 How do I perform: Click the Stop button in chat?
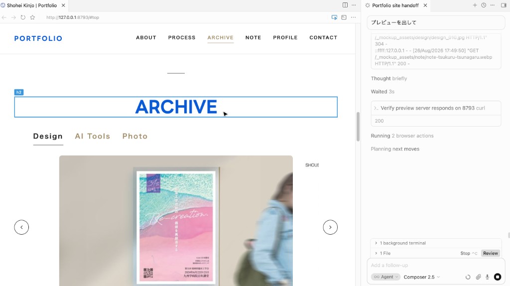468,253
